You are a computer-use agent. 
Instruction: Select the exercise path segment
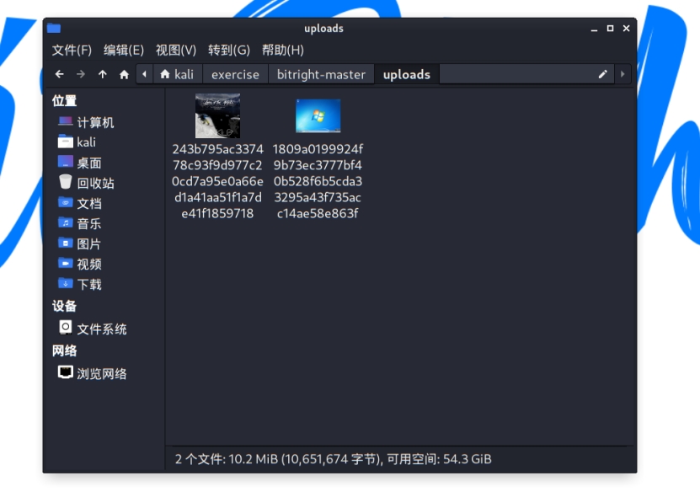coord(235,74)
